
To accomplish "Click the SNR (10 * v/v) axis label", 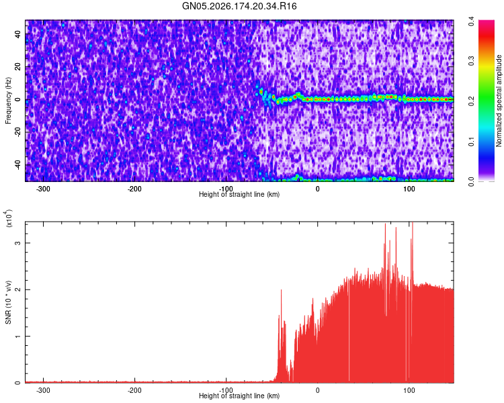I will coord(8,302).
